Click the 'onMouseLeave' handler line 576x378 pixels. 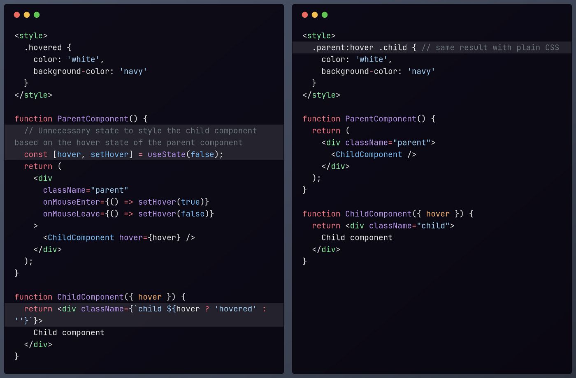pyautogui.click(x=128, y=214)
